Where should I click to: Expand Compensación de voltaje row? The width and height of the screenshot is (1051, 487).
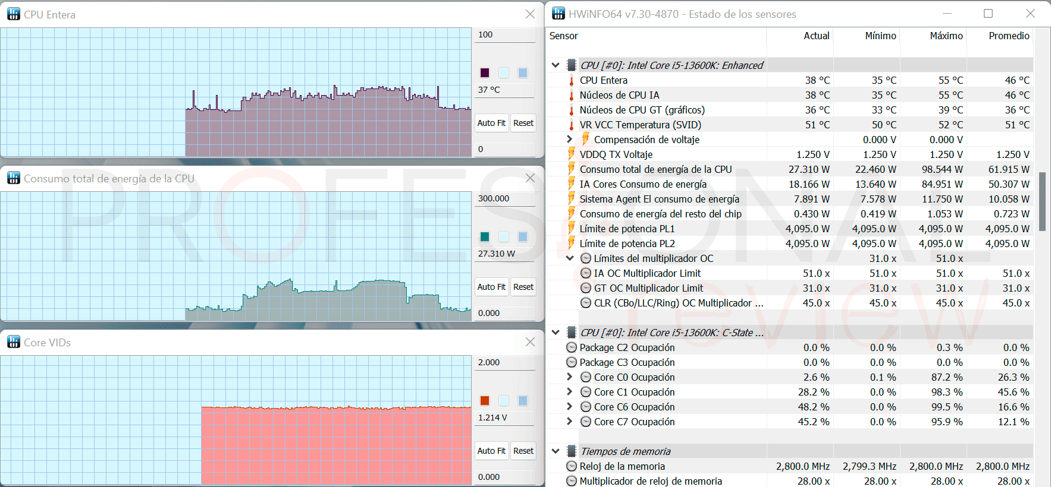coord(569,139)
